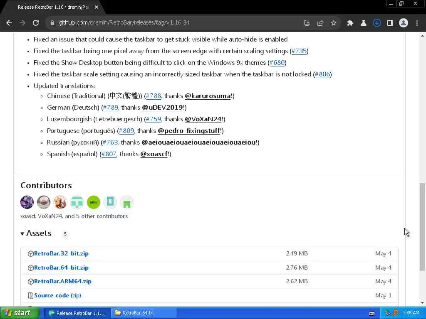Click the URL address field
Screen dimensions: 426x319
pyautogui.click(x=174, y=23)
